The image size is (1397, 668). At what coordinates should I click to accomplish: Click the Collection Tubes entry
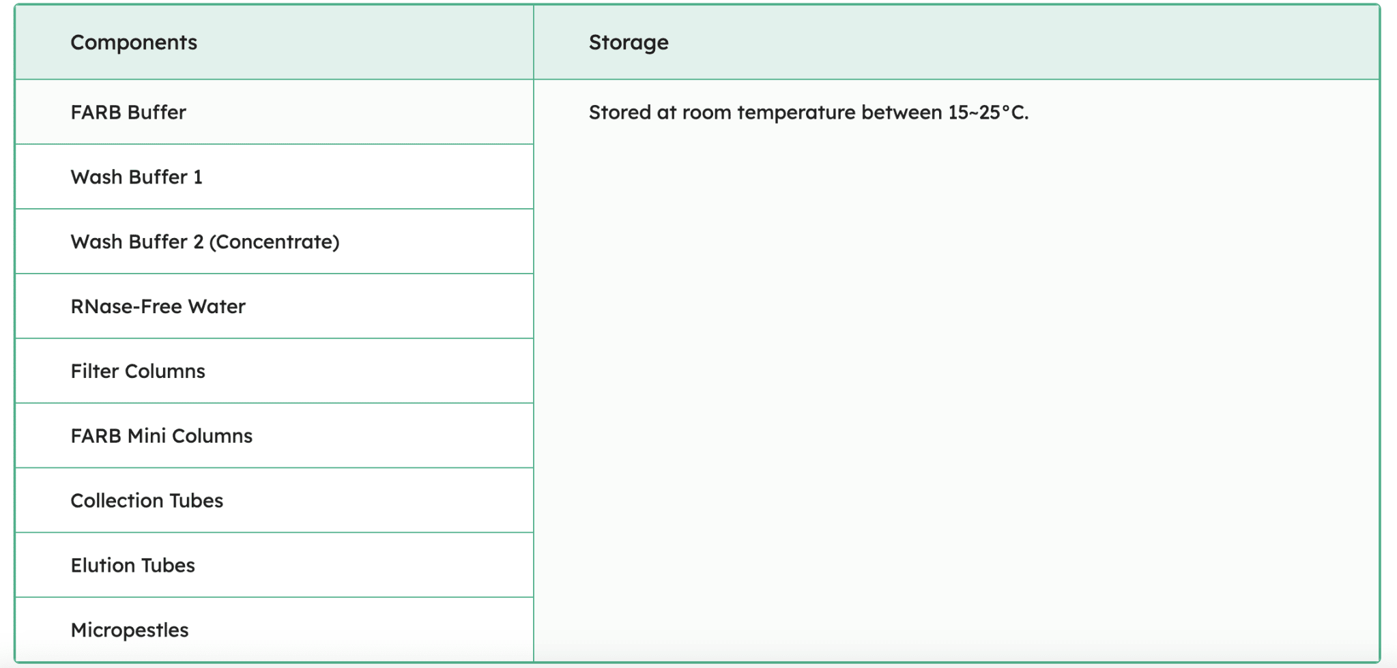point(147,502)
